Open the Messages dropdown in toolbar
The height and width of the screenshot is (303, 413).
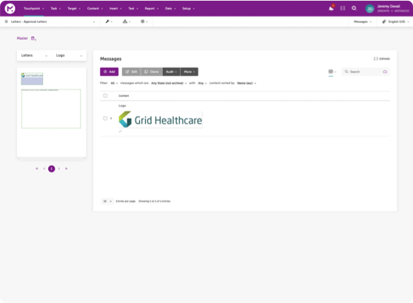363,21
